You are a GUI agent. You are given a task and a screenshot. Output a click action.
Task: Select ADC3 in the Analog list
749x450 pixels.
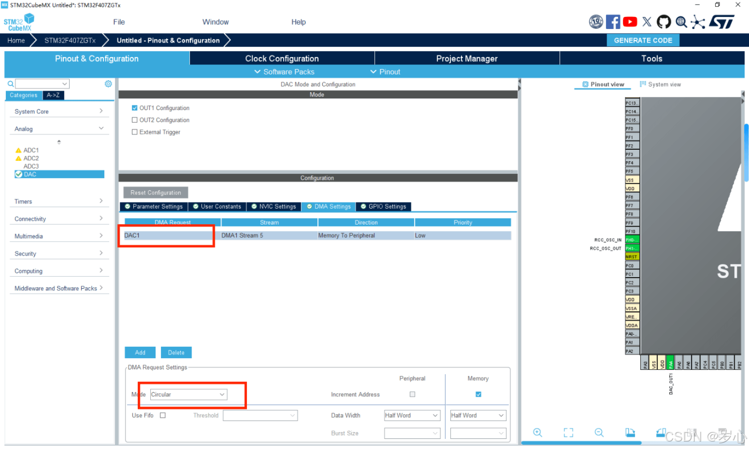coord(31,166)
